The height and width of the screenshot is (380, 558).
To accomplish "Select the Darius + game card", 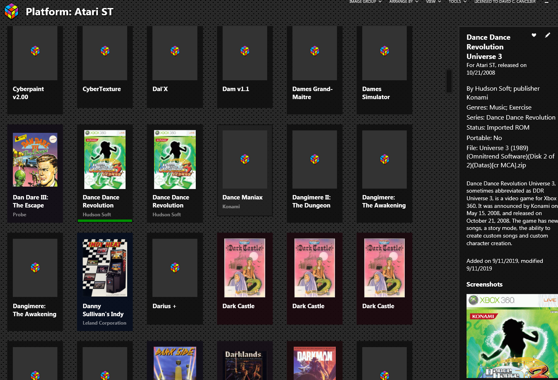I will click(175, 278).
